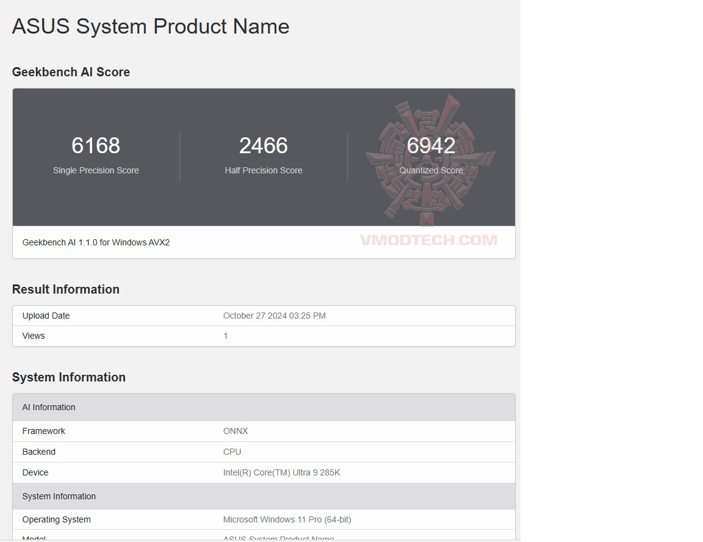Click the Half Precision Score label
Viewport: 703px width, 542px height.
click(x=264, y=170)
